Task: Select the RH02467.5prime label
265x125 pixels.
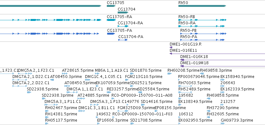Action: point(61,108)
